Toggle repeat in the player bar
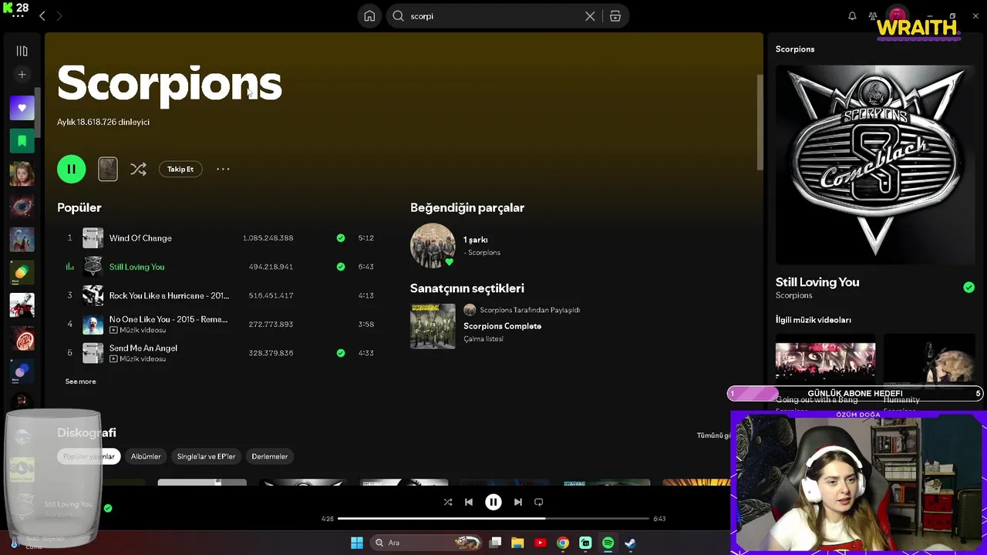Viewport: 987px width, 555px height. point(539,502)
